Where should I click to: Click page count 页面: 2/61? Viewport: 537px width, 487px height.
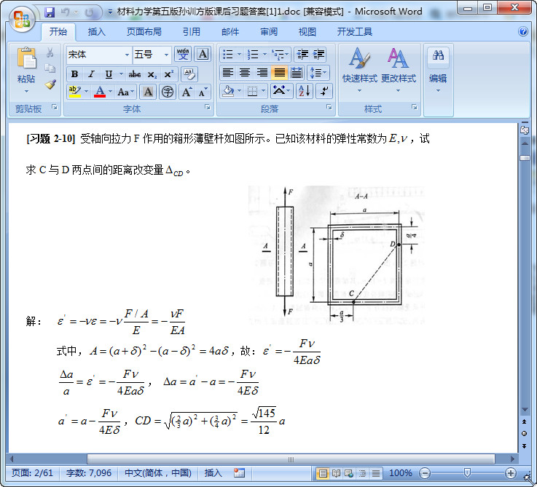32,473
